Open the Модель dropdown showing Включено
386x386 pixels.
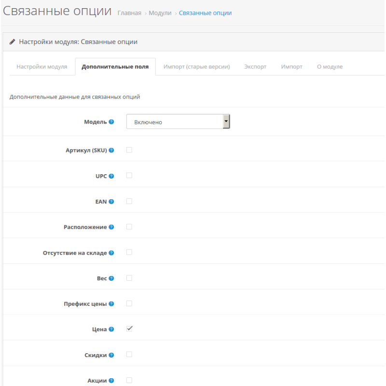point(178,122)
